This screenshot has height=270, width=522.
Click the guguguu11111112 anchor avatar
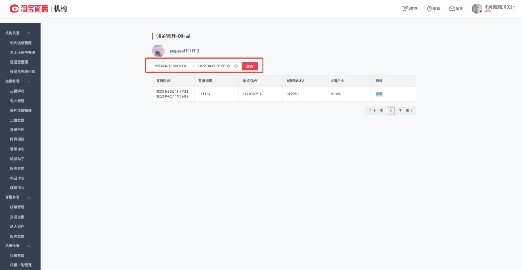tap(158, 51)
